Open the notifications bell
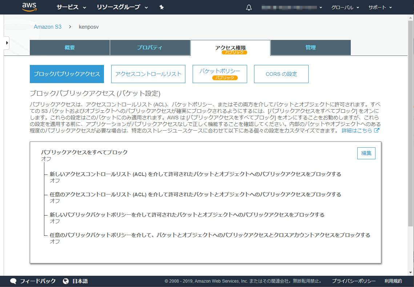Screen dimensions: 414x287 point(249,7)
